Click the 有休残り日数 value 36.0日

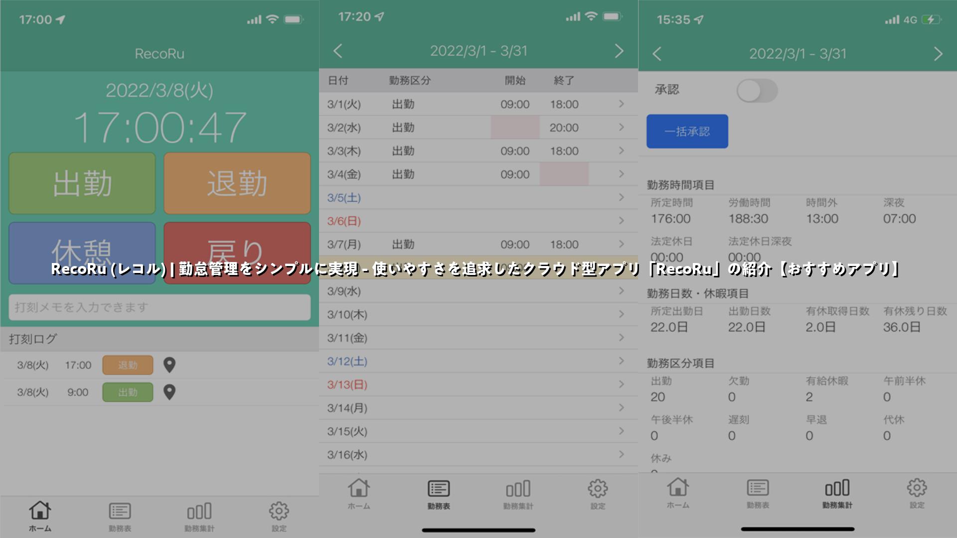[x=902, y=327]
